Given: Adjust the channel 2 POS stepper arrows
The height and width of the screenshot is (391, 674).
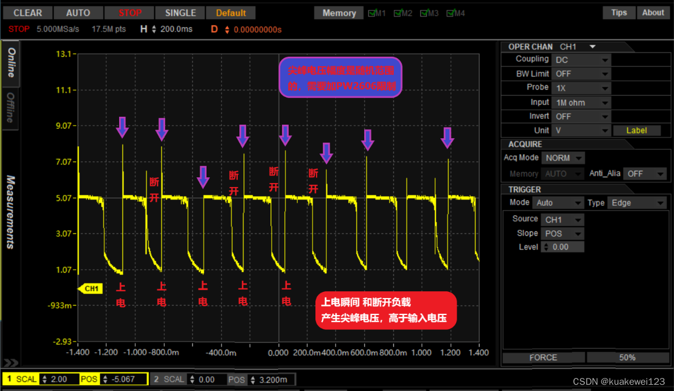Looking at the screenshot, I should pos(253,380).
